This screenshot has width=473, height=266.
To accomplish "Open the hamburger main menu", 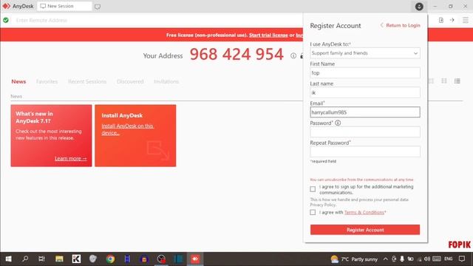I will [466, 20].
